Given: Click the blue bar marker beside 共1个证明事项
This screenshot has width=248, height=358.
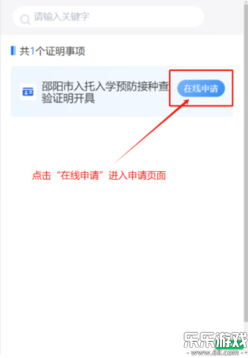Looking at the screenshot, I should 13,51.
